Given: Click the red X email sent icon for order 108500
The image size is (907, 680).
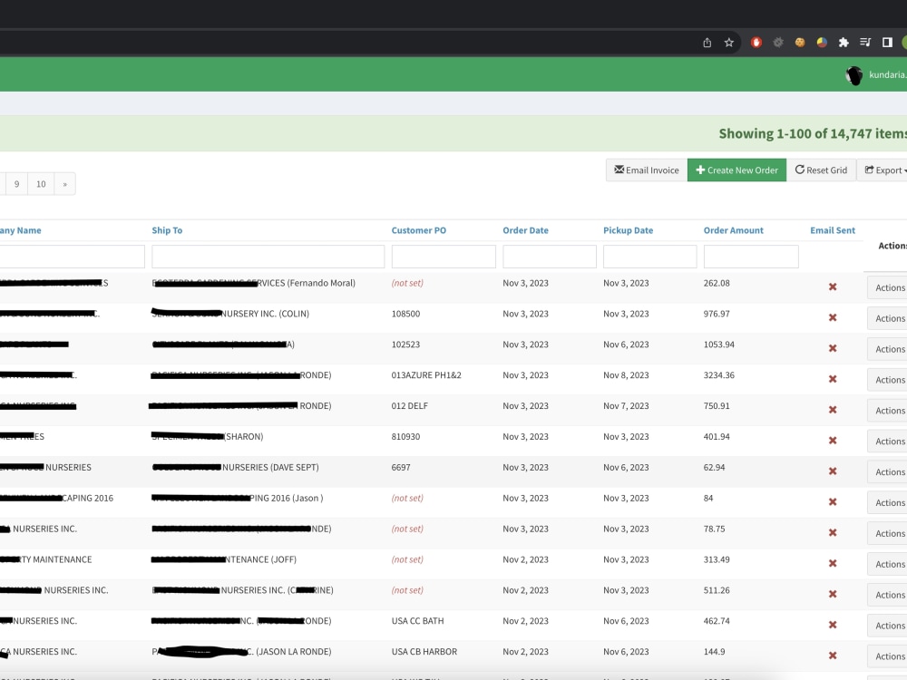Looking at the screenshot, I should pyautogui.click(x=832, y=314).
